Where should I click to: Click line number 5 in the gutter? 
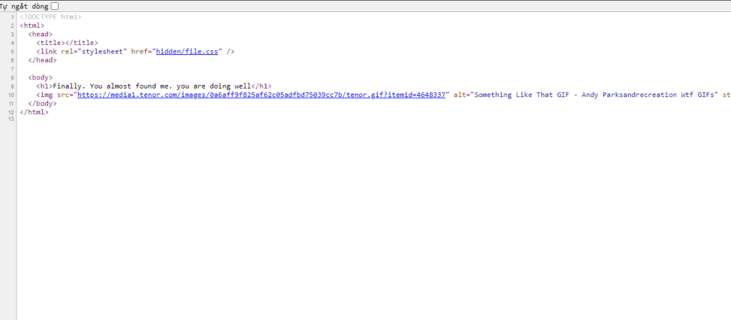(13, 51)
